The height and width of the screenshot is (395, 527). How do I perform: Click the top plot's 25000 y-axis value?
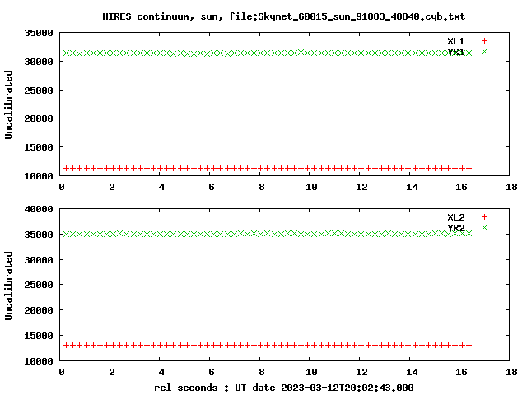point(39,91)
